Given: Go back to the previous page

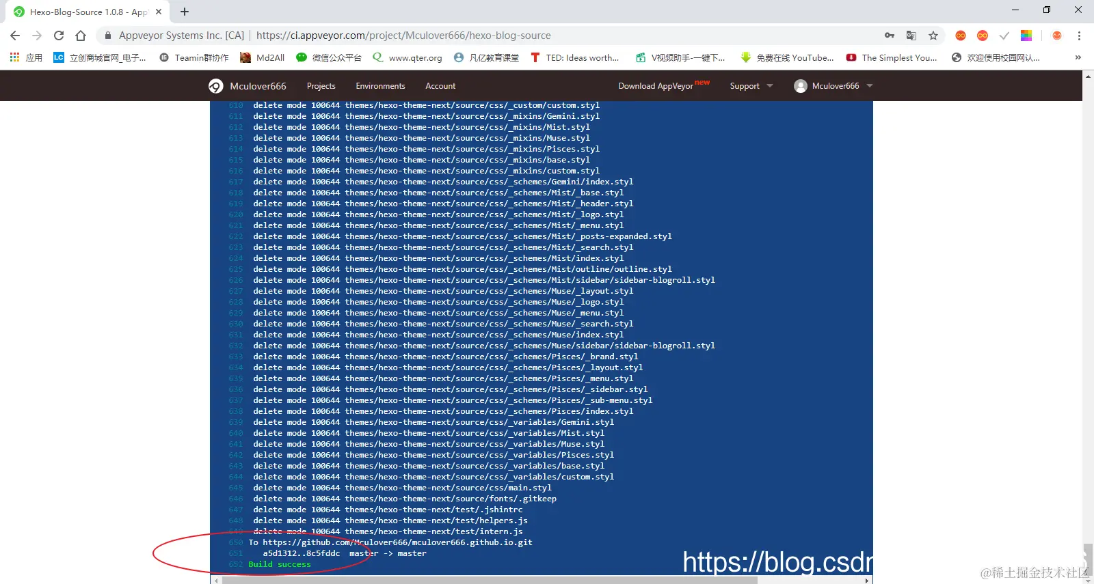Looking at the screenshot, I should pos(15,36).
